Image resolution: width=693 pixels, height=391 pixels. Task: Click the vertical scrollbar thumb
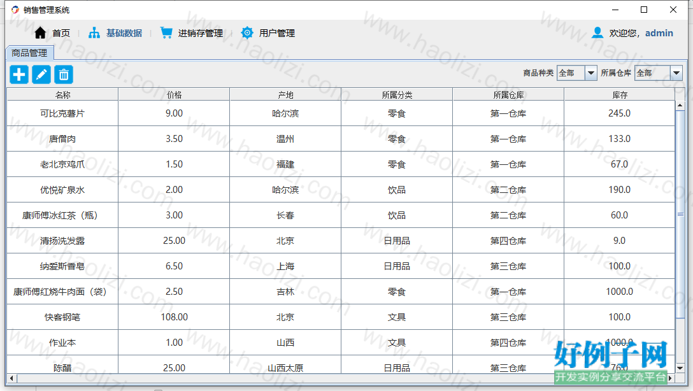pyautogui.click(x=680, y=214)
